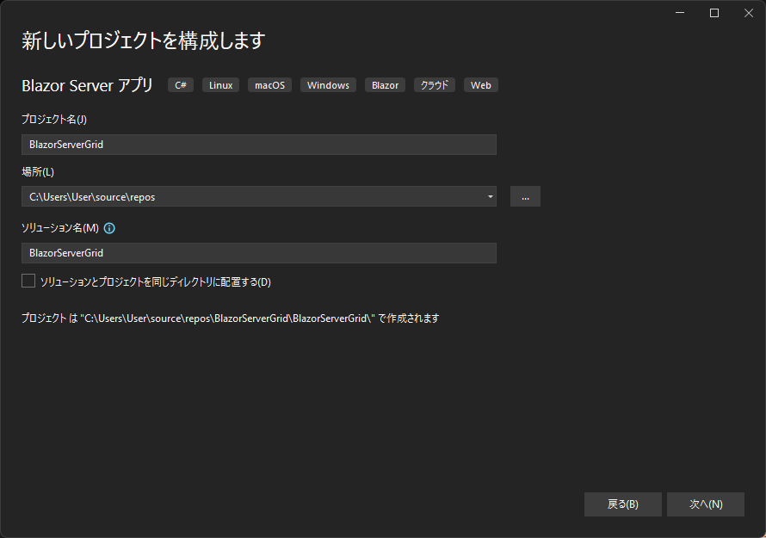This screenshot has height=538, width=766.
Task: Focus the project name input field
Action: [x=259, y=145]
